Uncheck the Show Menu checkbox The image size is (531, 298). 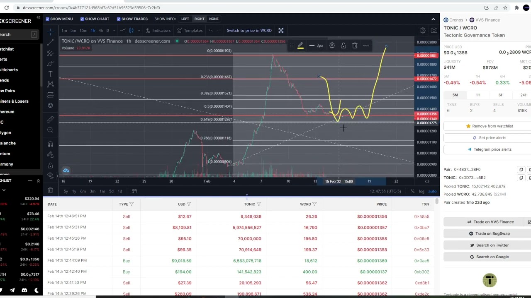point(48,19)
